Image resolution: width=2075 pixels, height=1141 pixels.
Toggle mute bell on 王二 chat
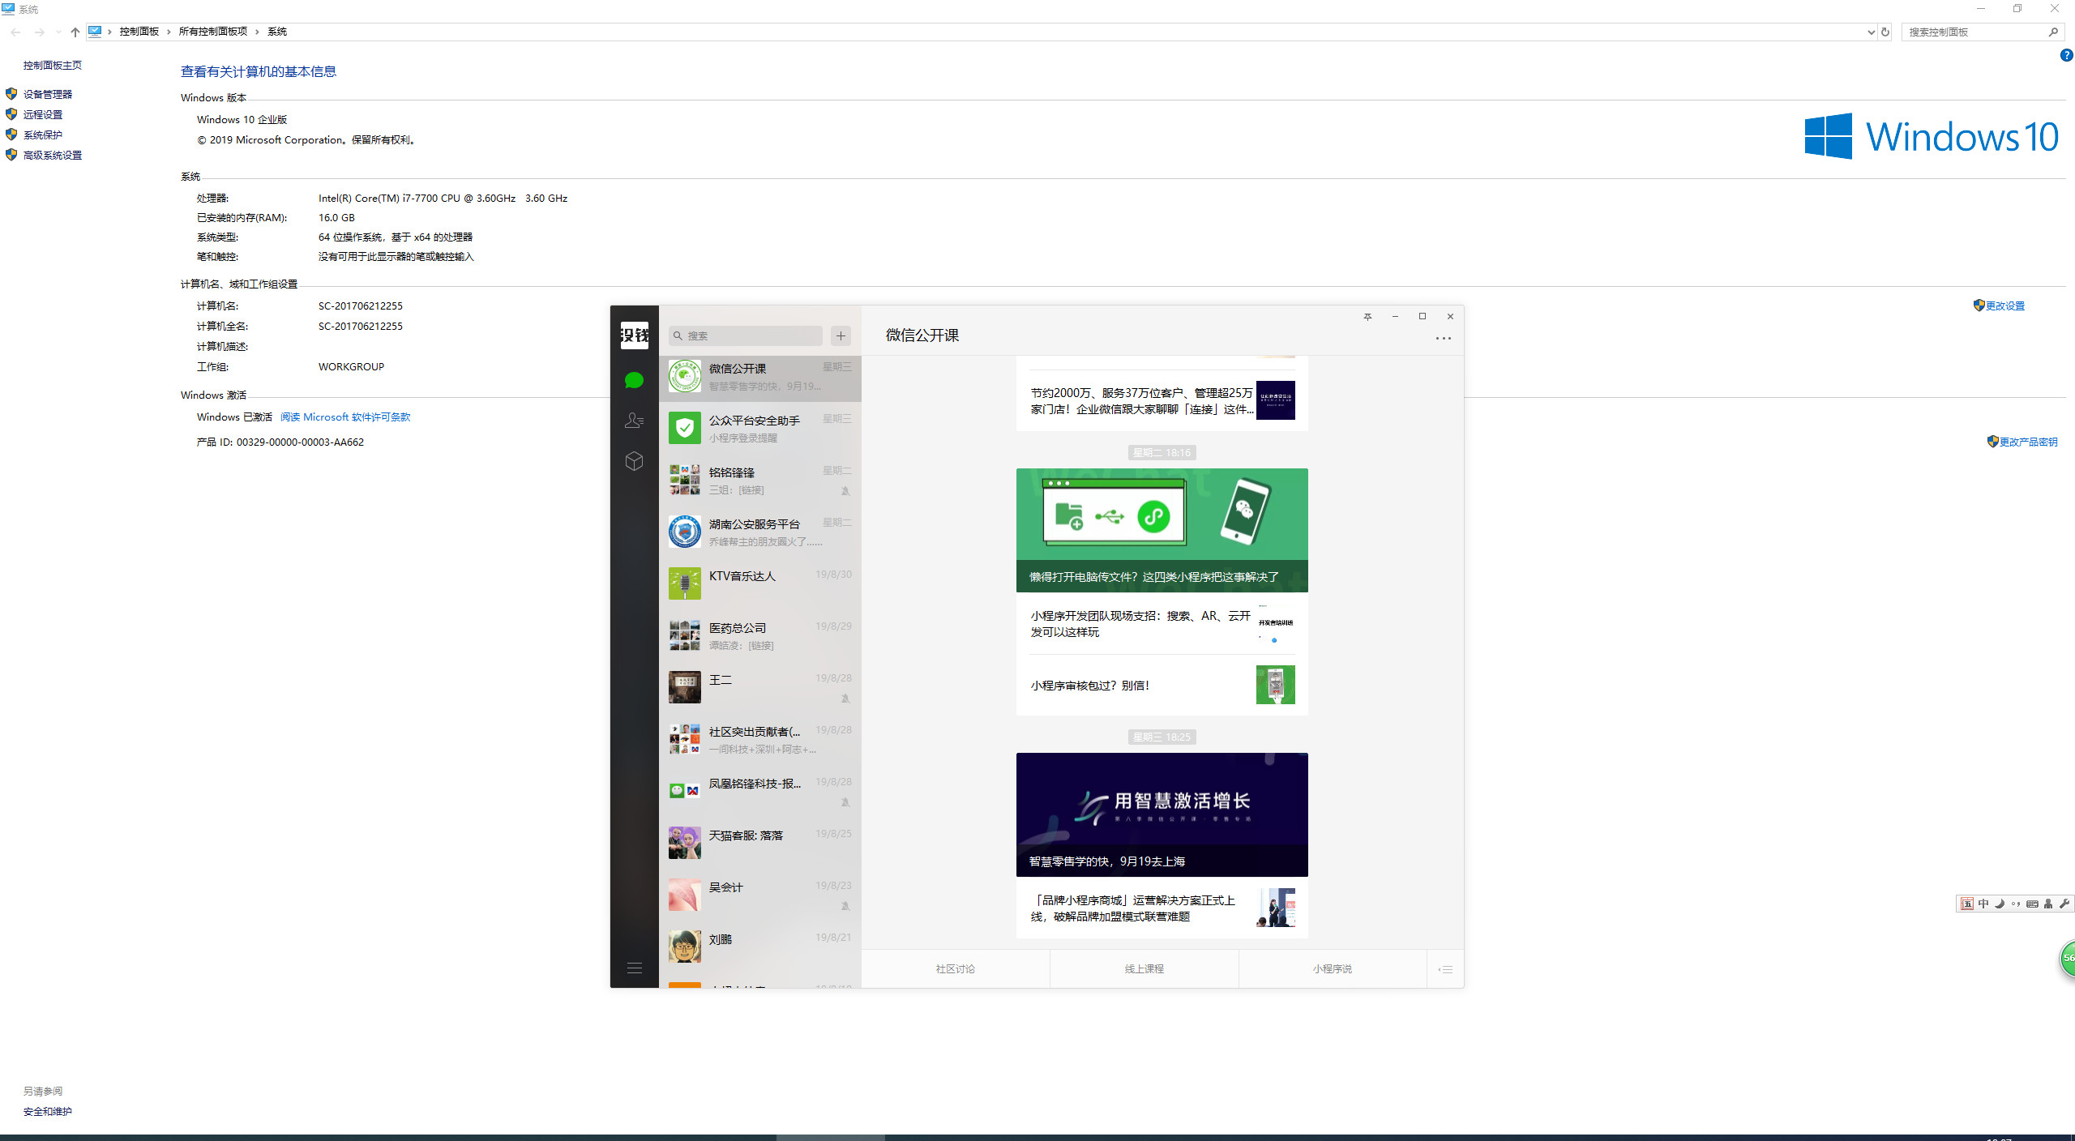[x=845, y=698]
